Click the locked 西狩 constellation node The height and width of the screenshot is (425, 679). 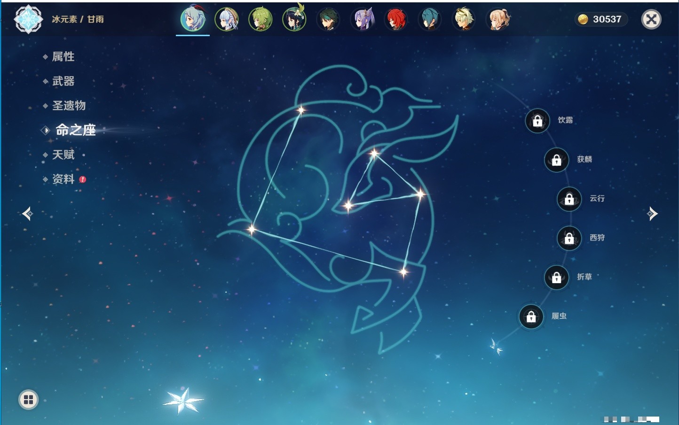click(x=569, y=239)
